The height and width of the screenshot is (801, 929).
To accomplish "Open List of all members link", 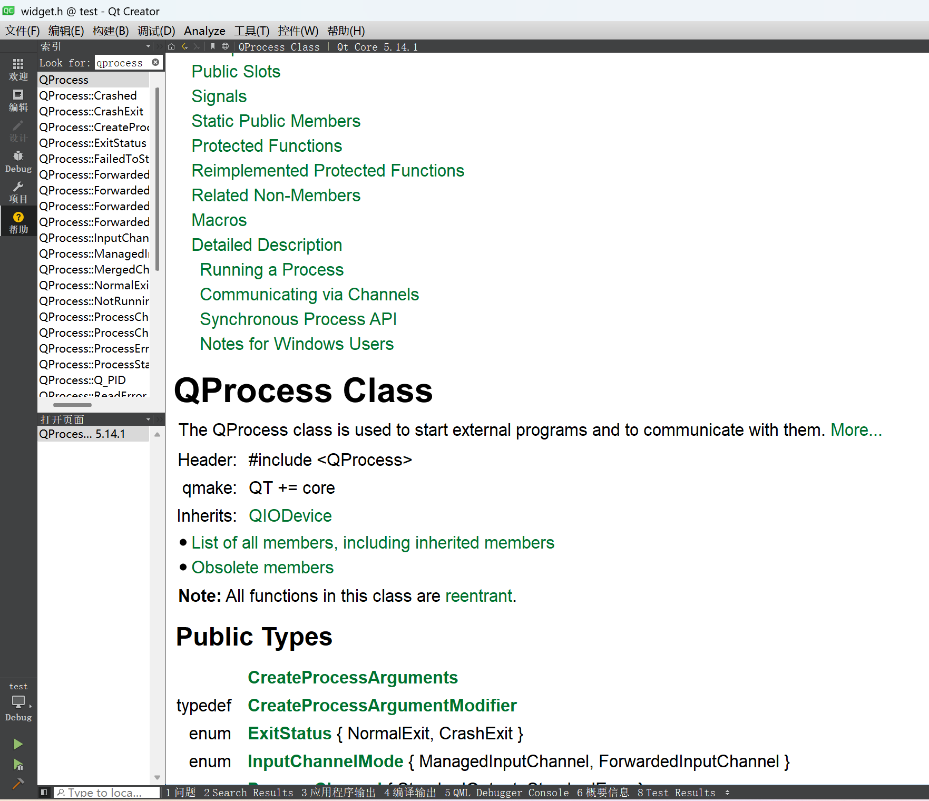I will [x=373, y=543].
